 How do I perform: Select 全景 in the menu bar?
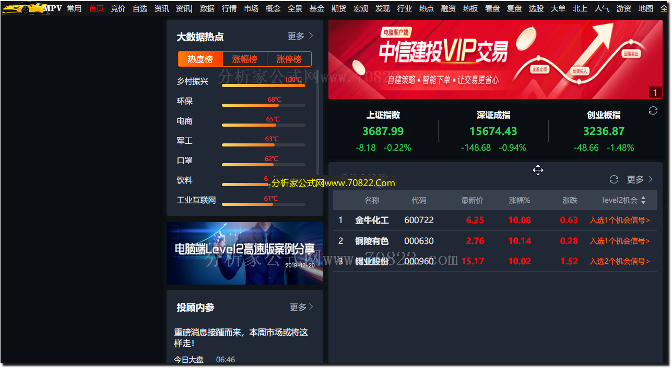[x=295, y=8]
